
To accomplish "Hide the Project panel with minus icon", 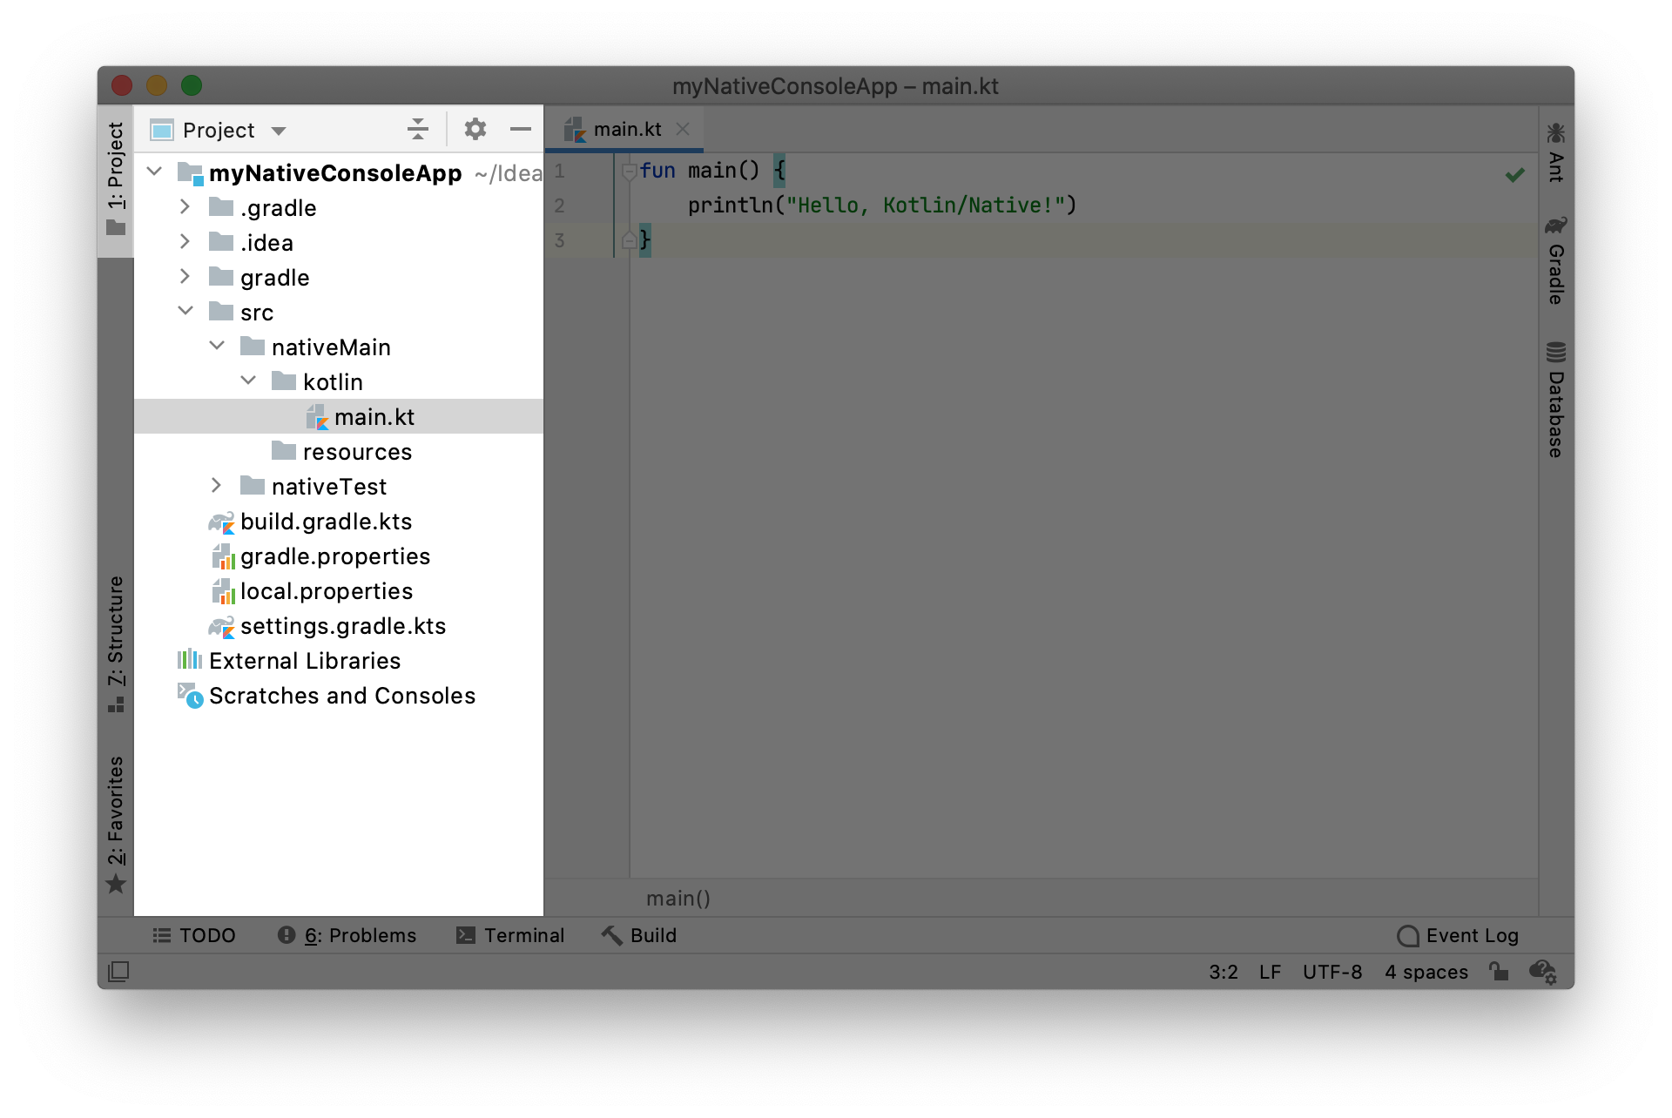I will click(521, 130).
